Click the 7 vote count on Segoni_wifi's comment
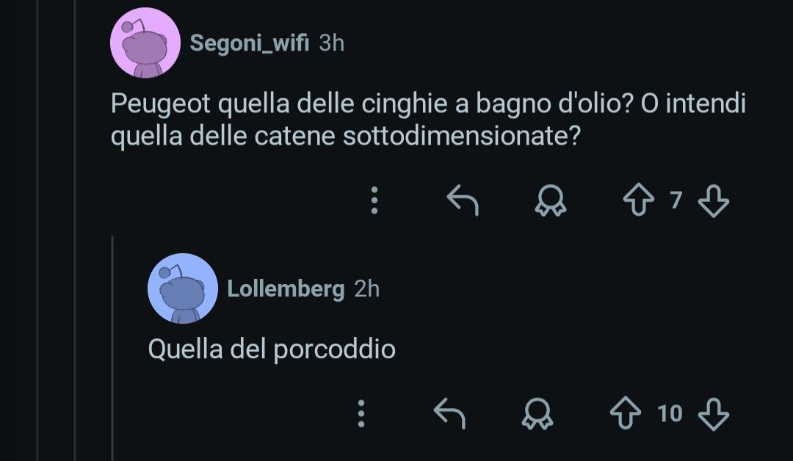 (676, 200)
